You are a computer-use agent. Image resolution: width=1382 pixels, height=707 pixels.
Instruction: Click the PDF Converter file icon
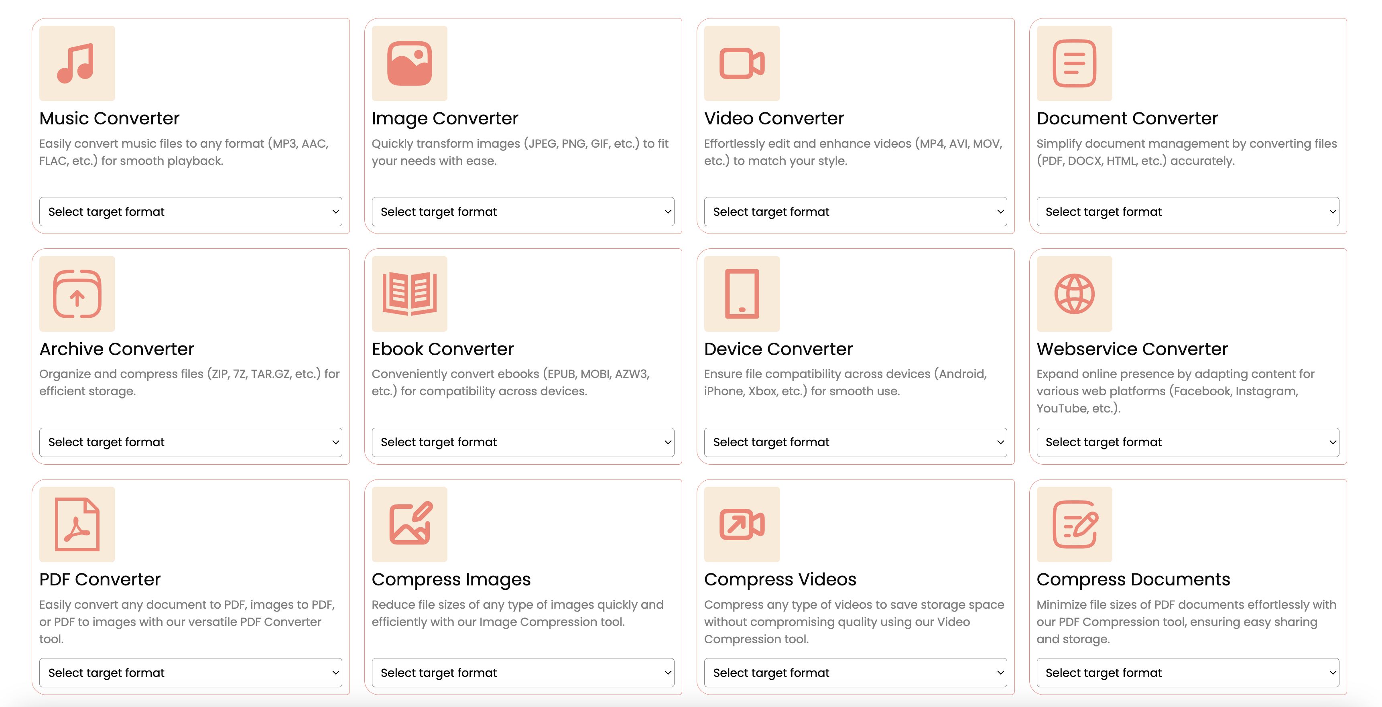tap(77, 524)
